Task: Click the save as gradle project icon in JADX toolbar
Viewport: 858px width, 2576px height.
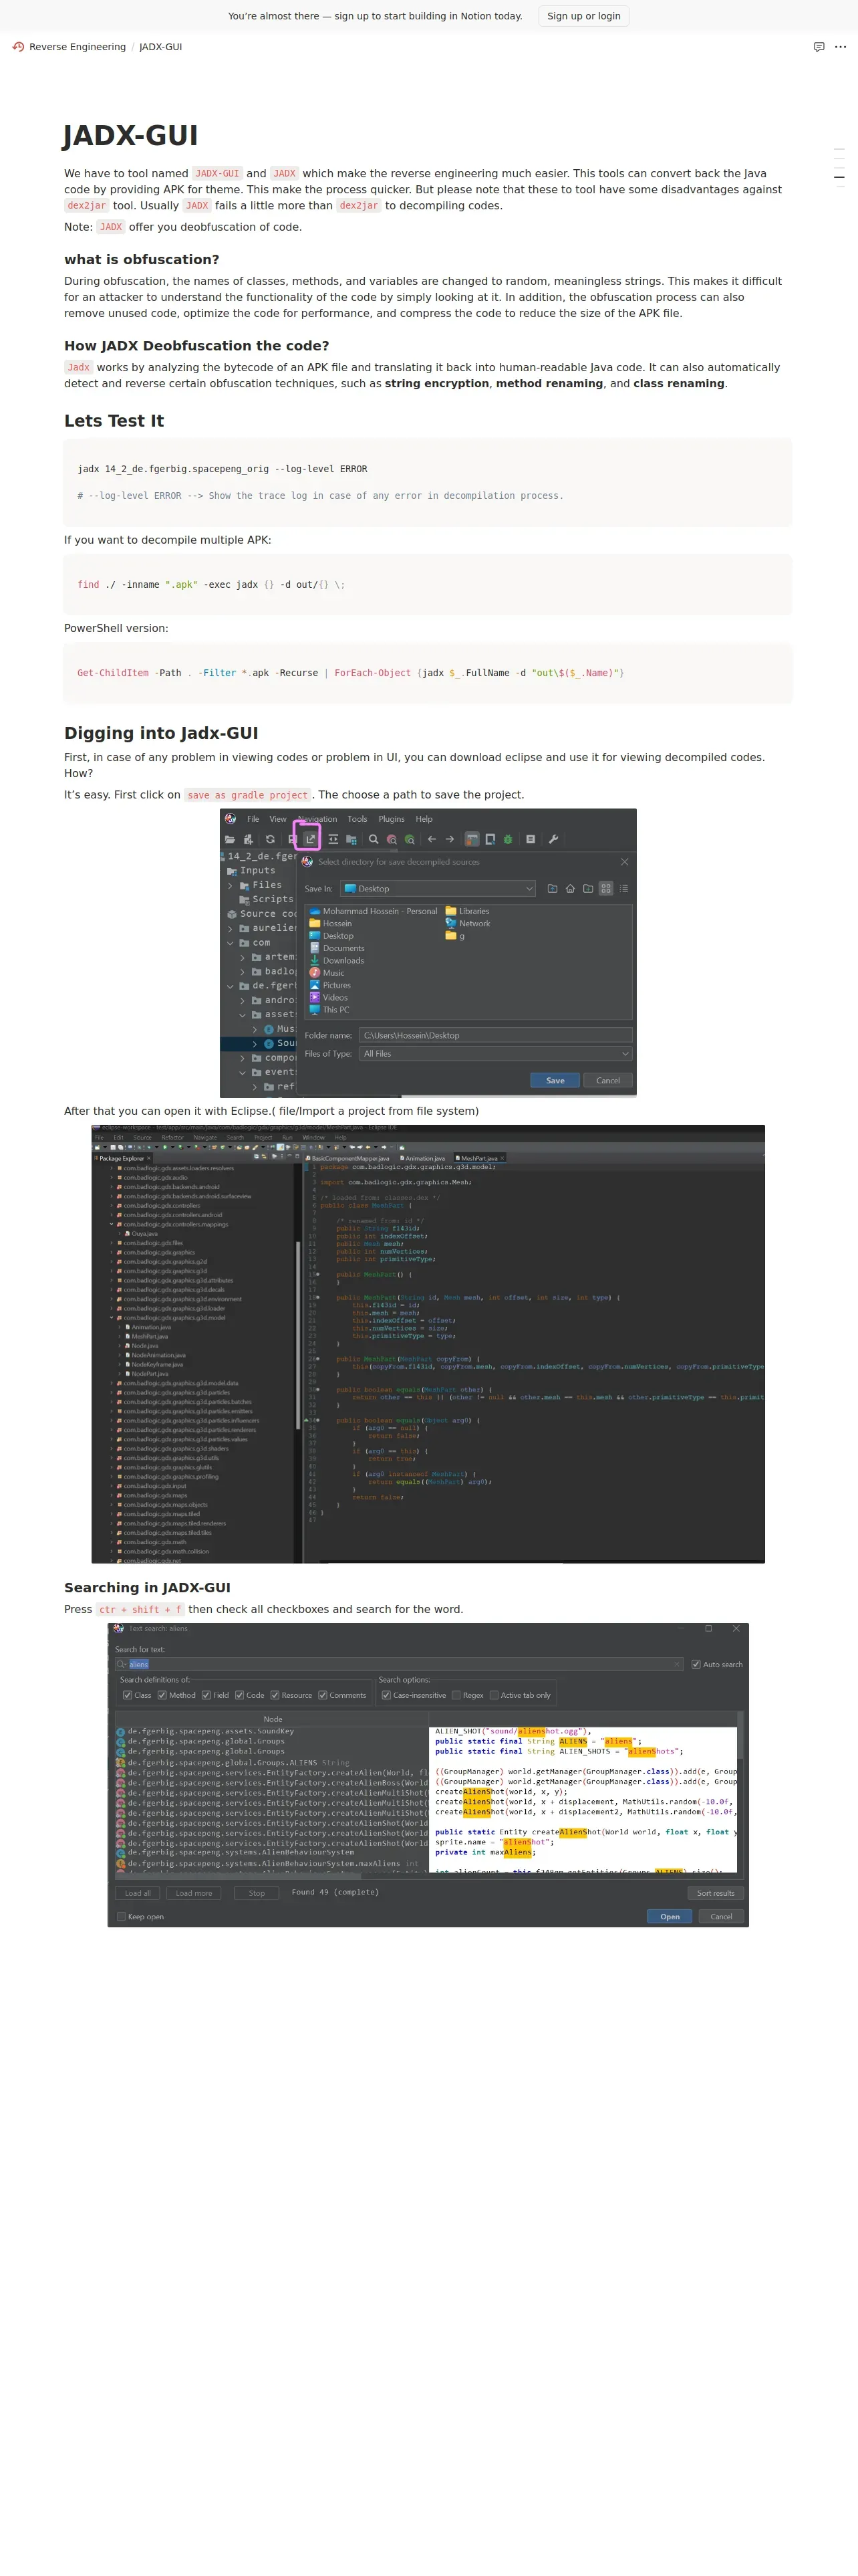Action: (x=311, y=839)
